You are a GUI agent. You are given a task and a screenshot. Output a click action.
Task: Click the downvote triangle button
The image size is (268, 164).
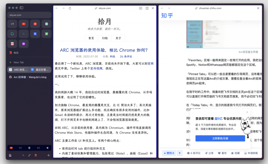pos(180,153)
